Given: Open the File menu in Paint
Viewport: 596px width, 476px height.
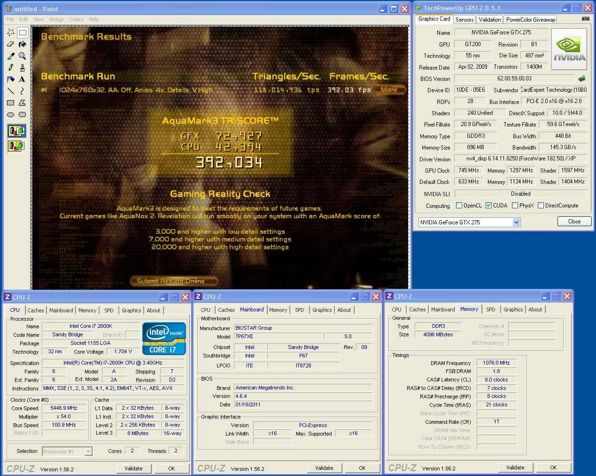Looking at the screenshot, I should (10, 19).
